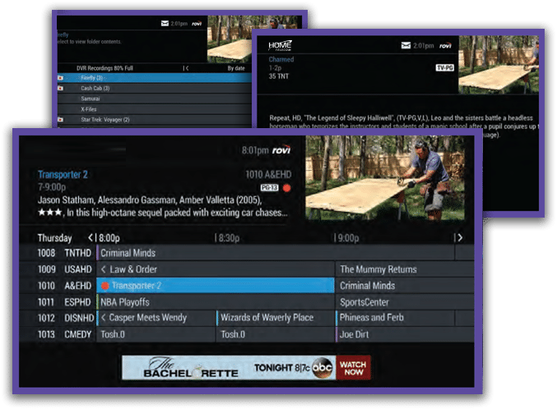
Task: Click the WATCH NOW button on ad banner
Action: 354,368
